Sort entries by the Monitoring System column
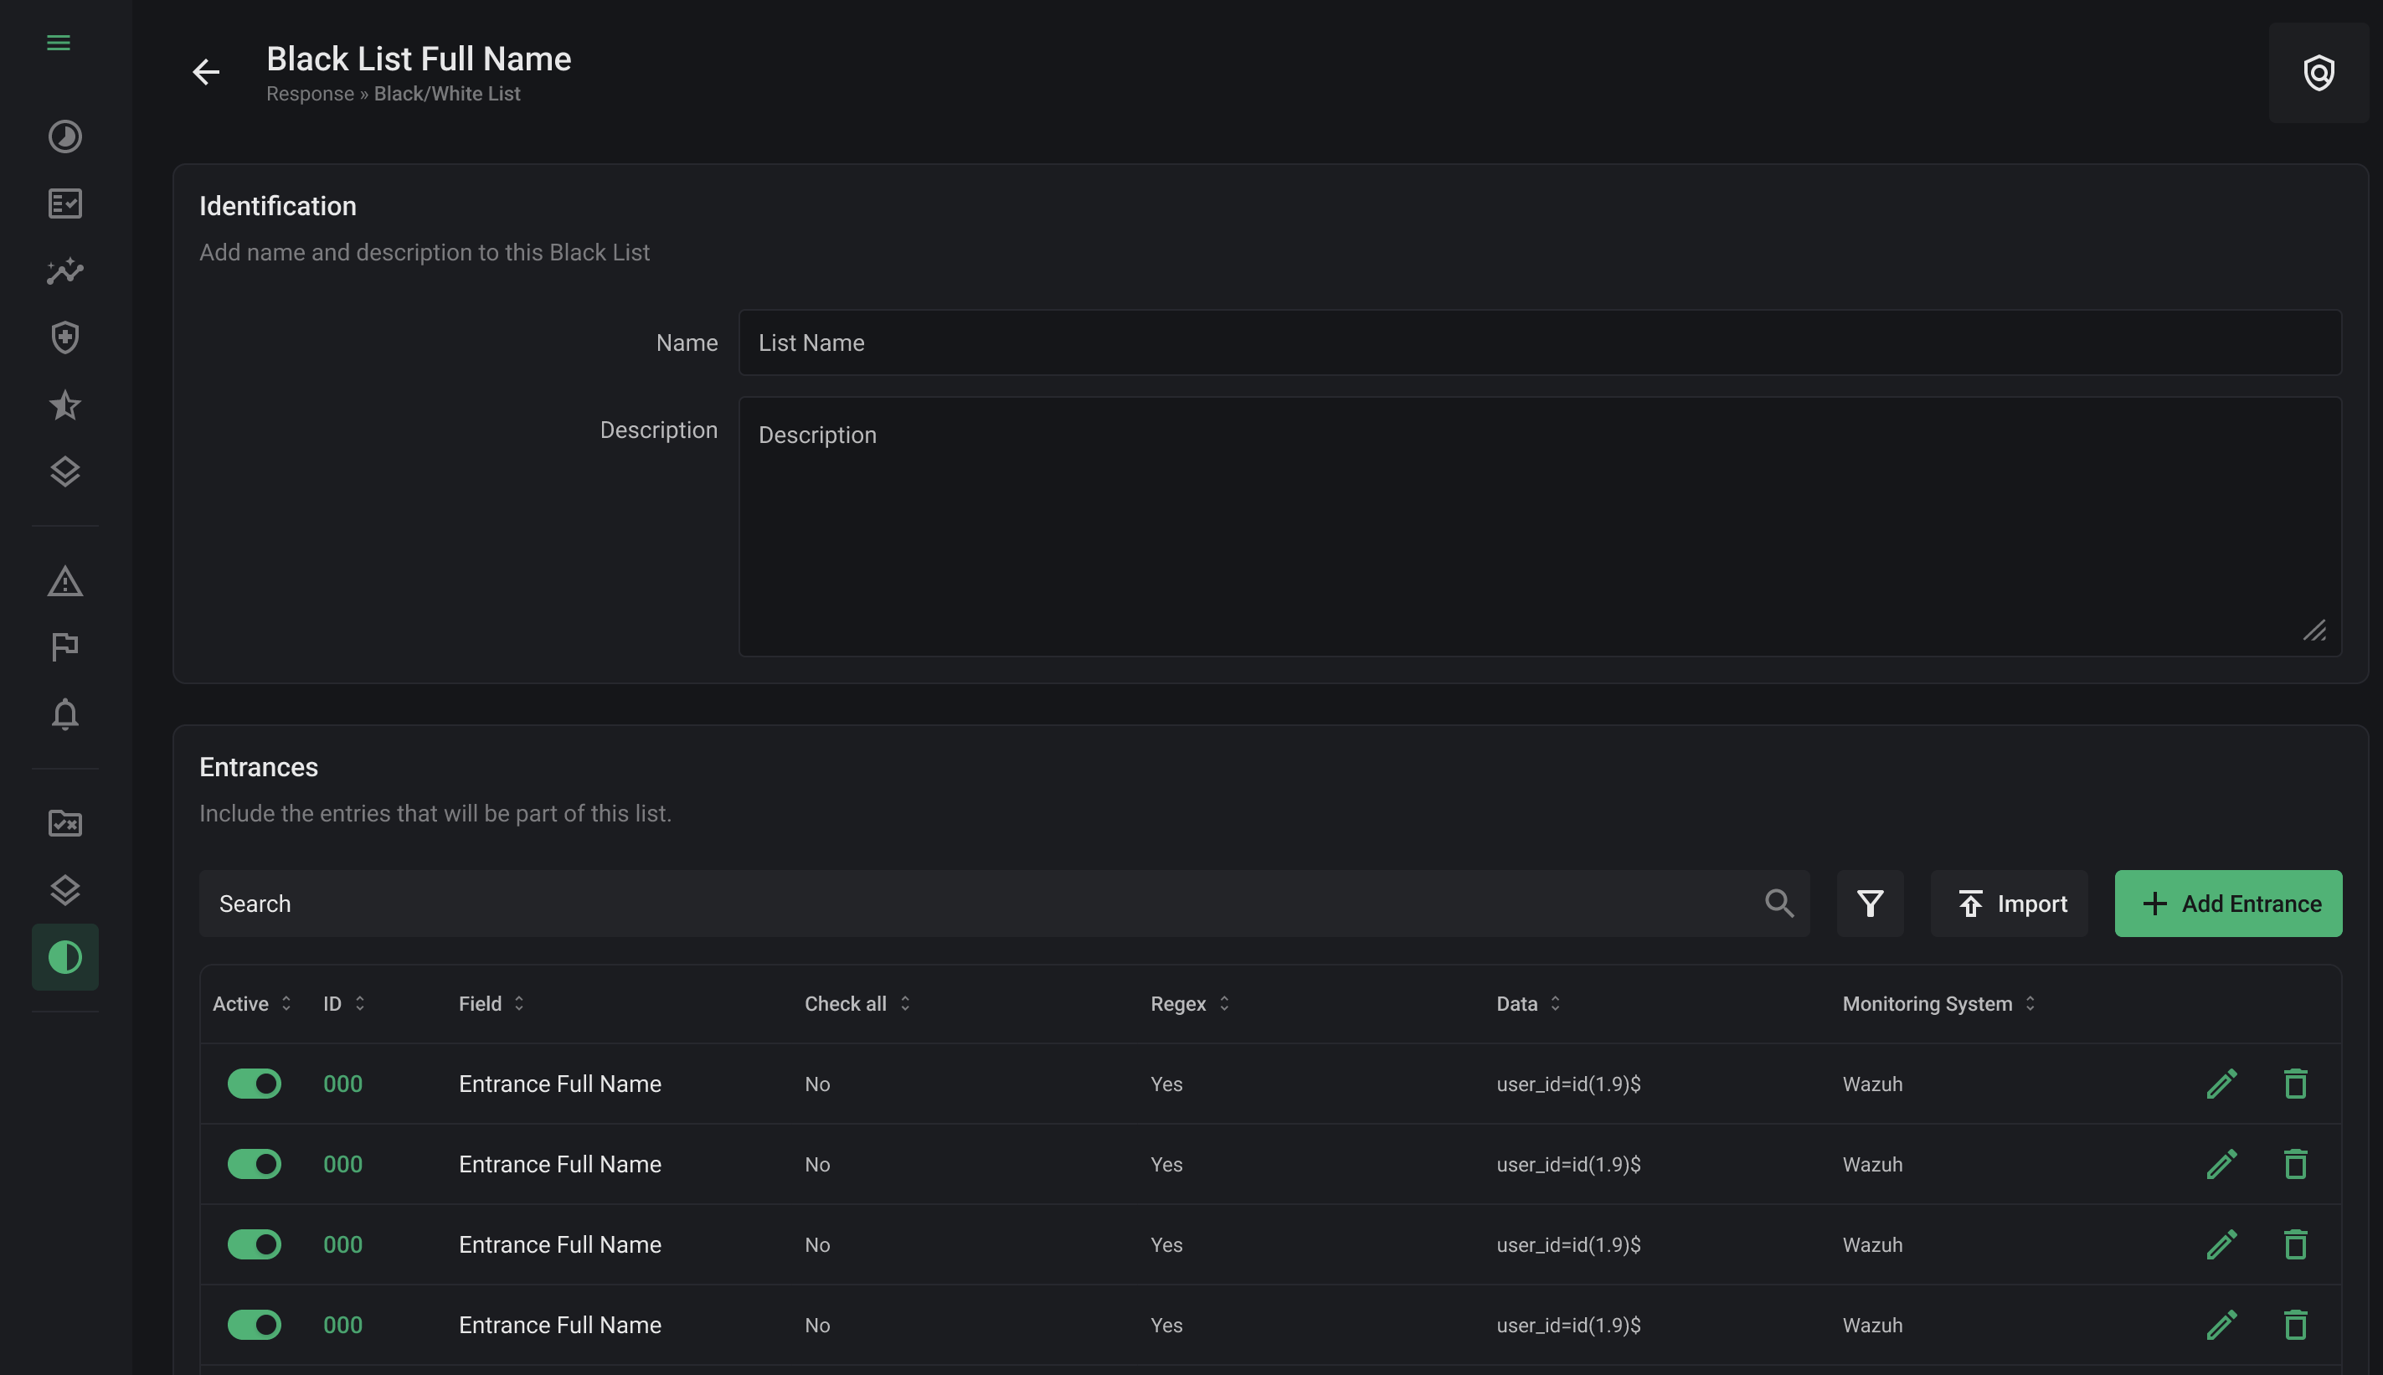The image size is (2383, 1375). 1938,1004
